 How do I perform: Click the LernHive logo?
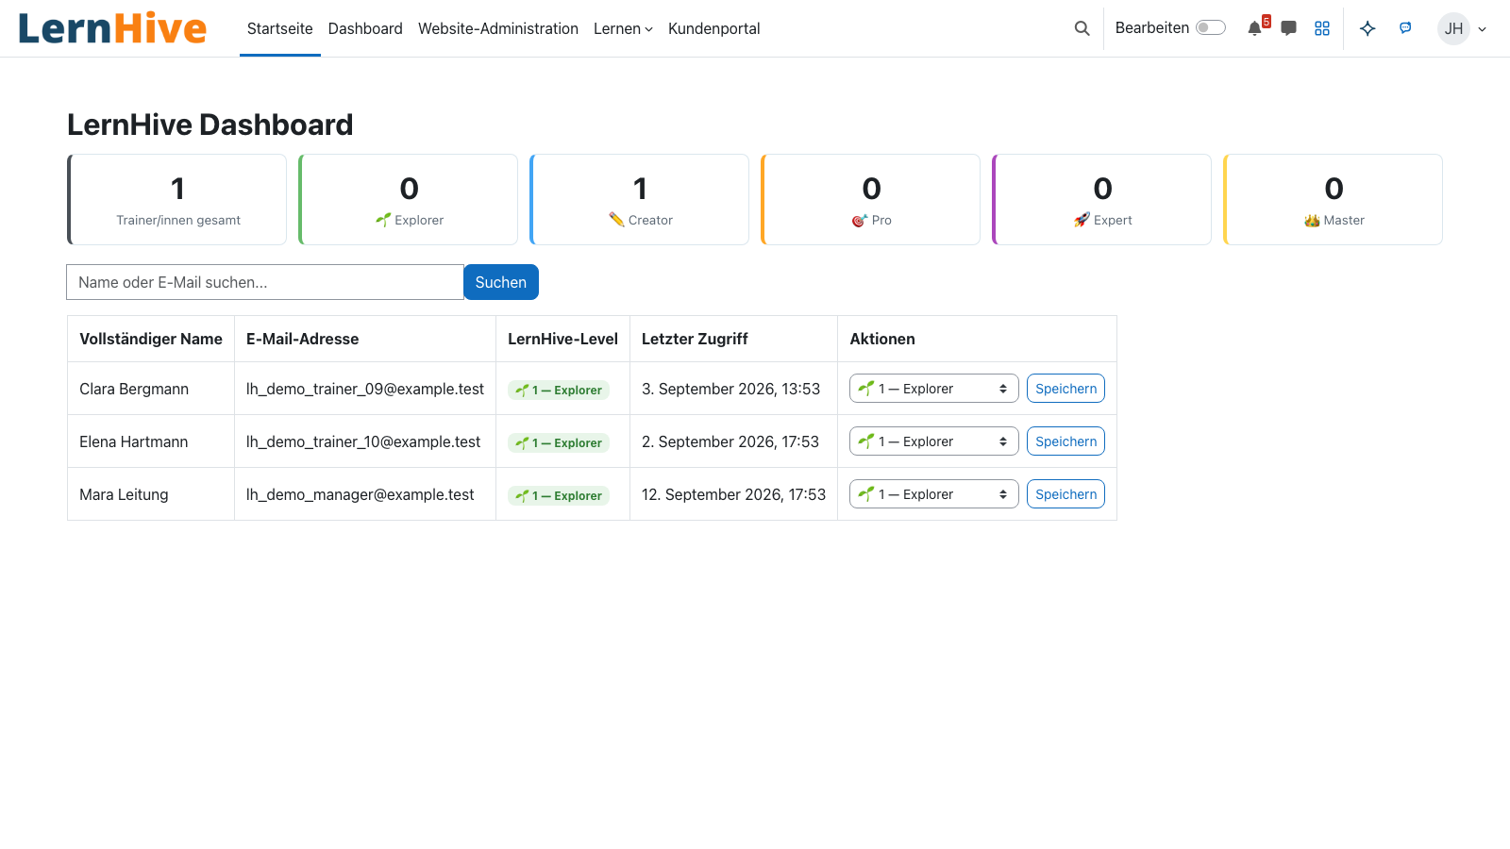pos(112,28)
